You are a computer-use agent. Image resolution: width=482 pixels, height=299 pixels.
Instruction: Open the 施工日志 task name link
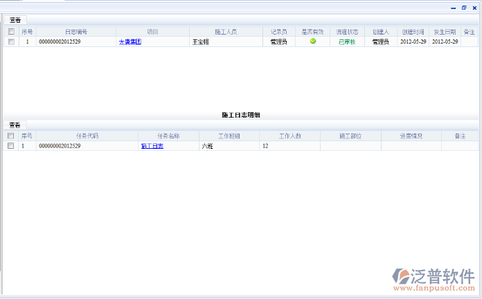152,146
